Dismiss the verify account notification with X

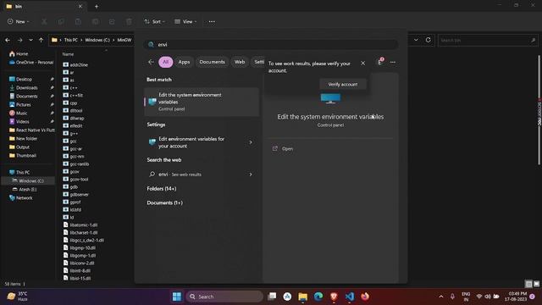(x=362, y=64)
